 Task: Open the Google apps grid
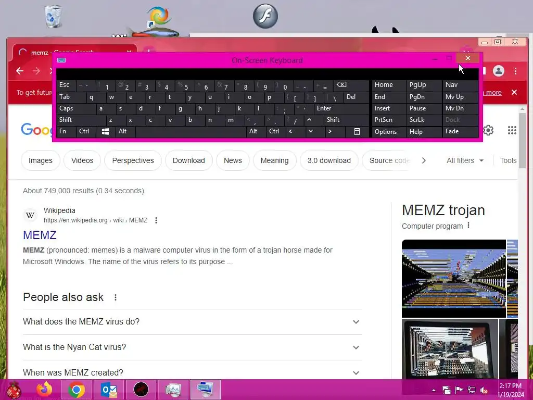[x=512, y=130]
